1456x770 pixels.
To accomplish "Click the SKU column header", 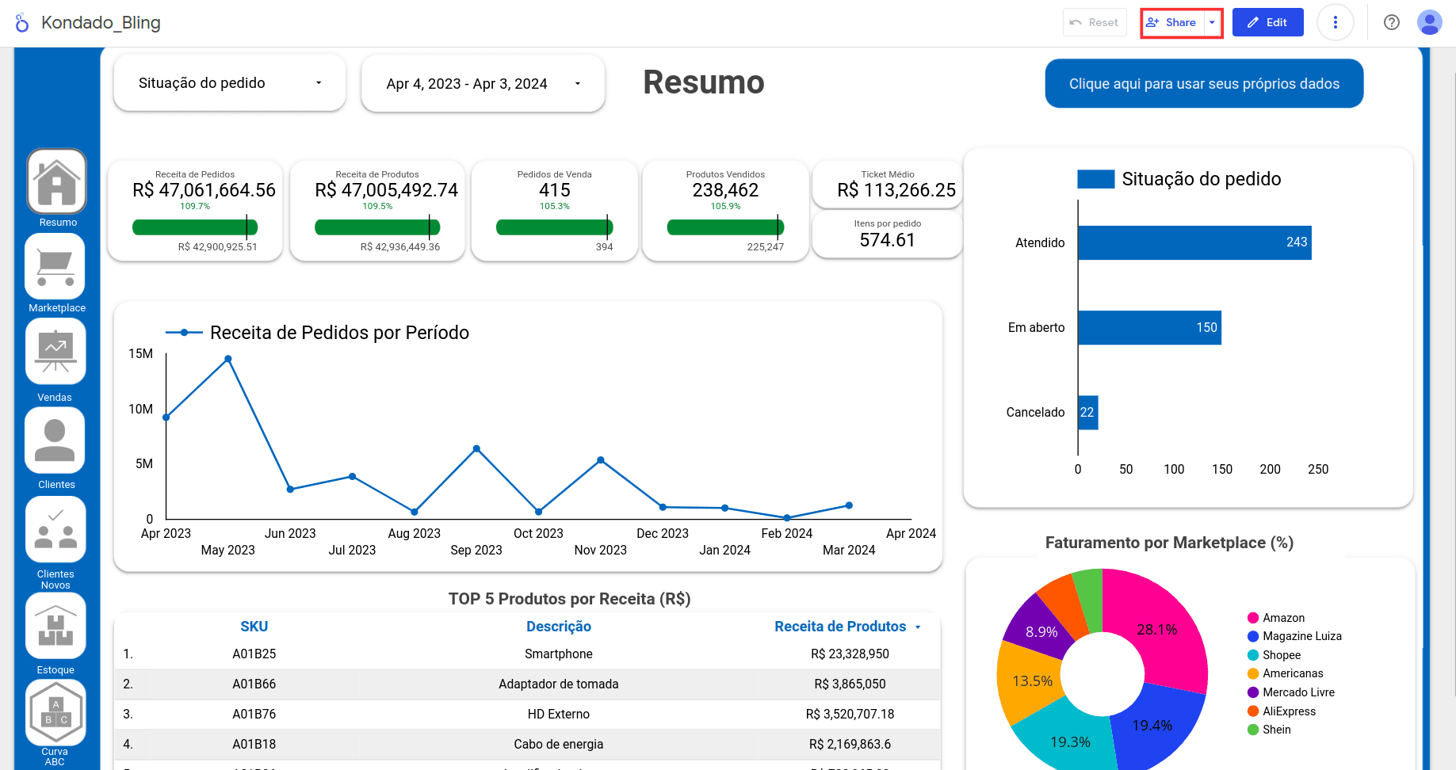I will click(254, 627).
